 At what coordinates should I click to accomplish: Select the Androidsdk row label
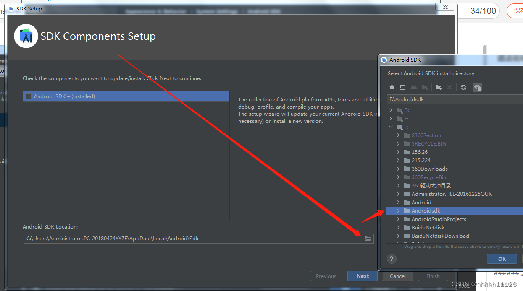pyautogui.click(x=426, y=211)
